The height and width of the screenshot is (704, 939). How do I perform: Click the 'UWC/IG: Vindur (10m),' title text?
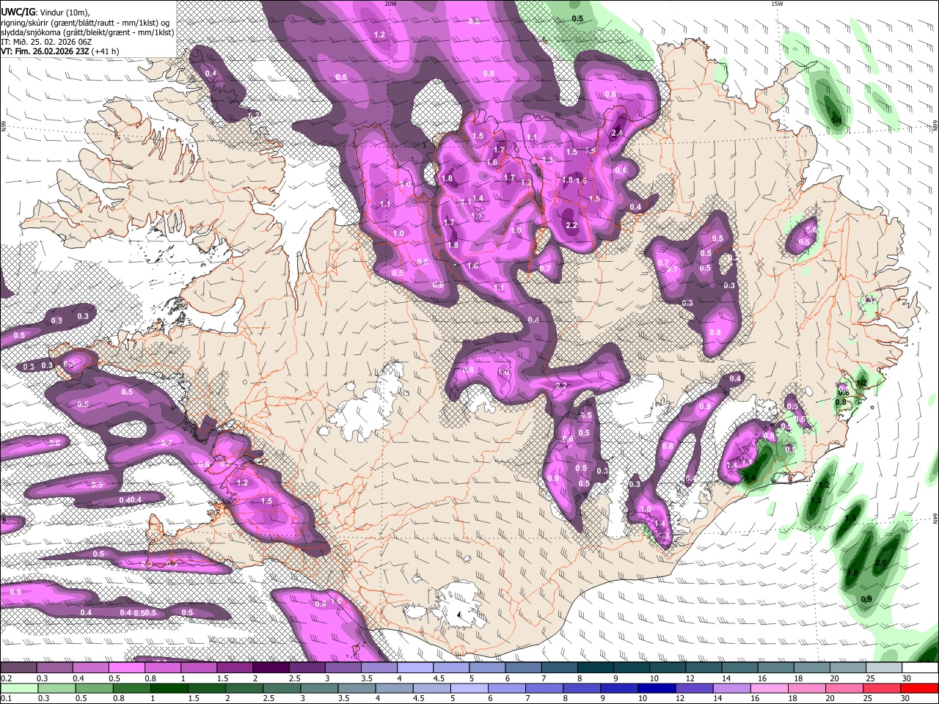pyautogui.click(x=45, y=12)
